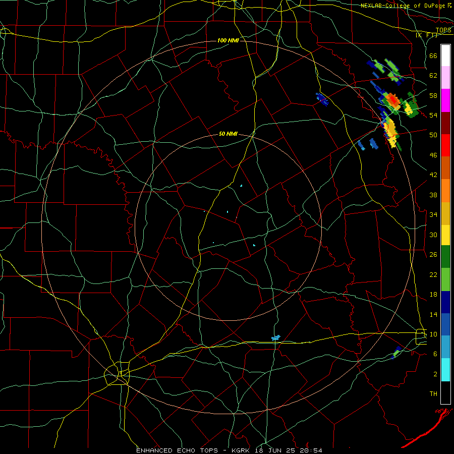Click the "2" legend value
This screenshot has width=454, height=454.
[x=435, y=374]
